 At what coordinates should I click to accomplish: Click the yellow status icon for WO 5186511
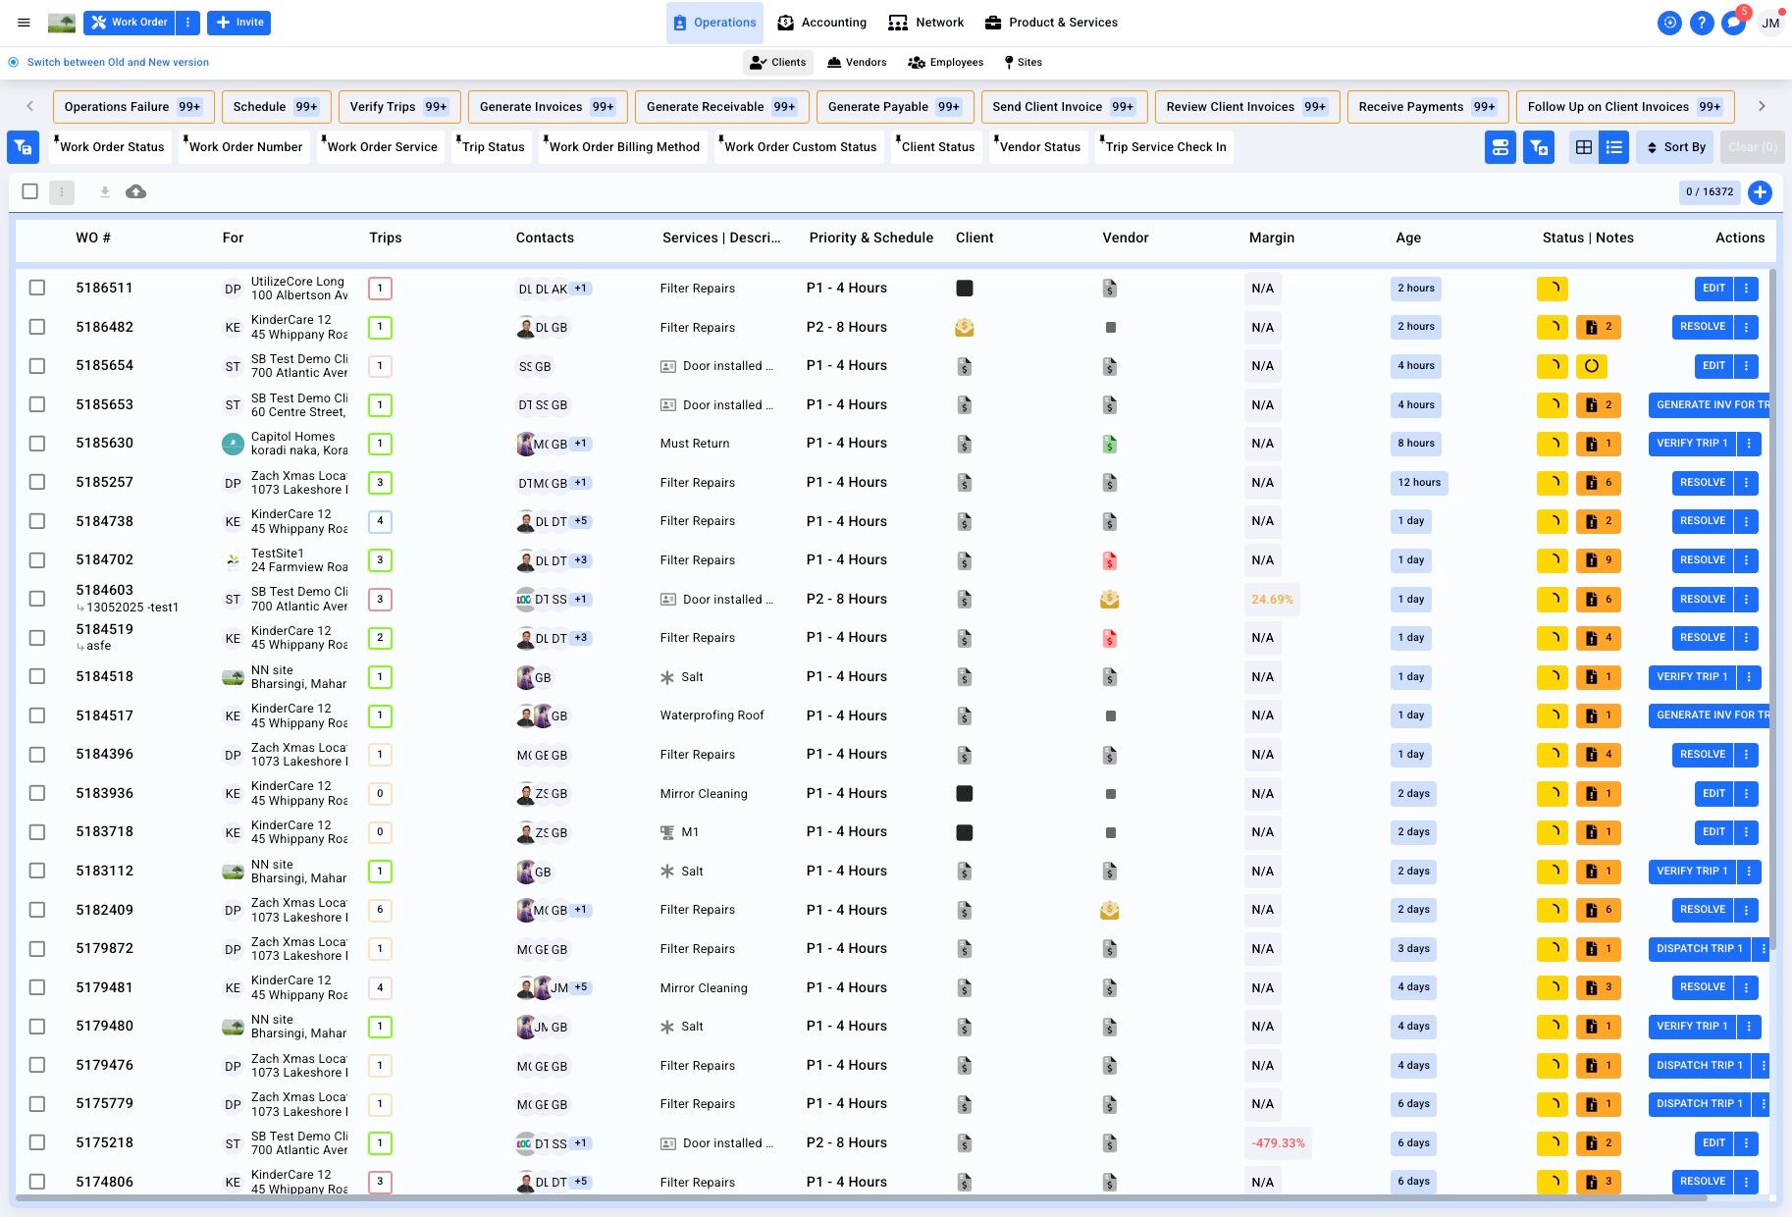[1553, 289]
